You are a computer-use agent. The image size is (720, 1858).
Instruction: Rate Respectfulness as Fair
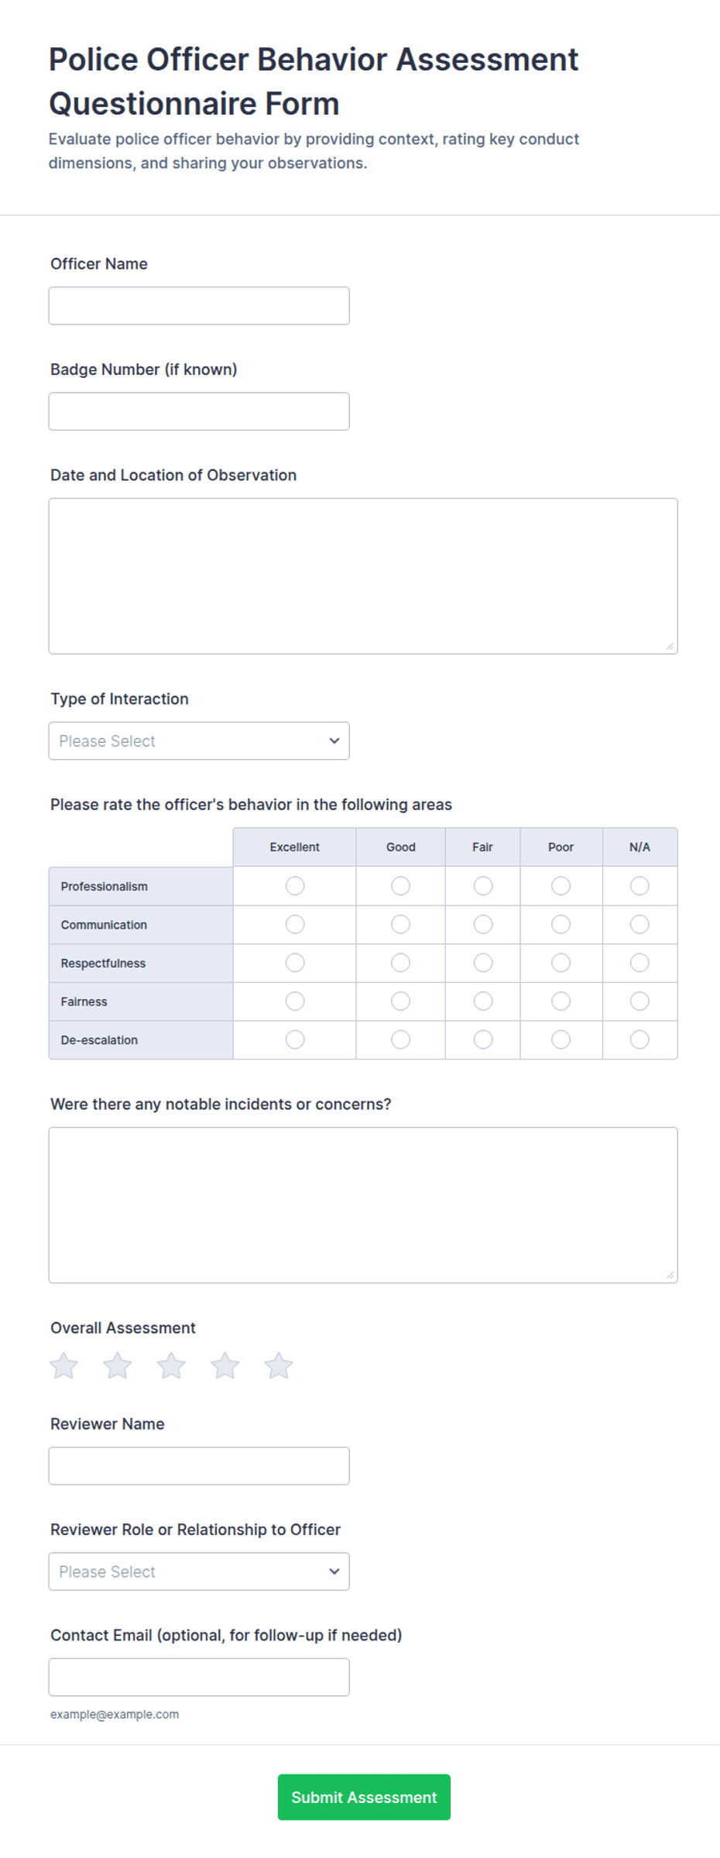coord(483,963)
